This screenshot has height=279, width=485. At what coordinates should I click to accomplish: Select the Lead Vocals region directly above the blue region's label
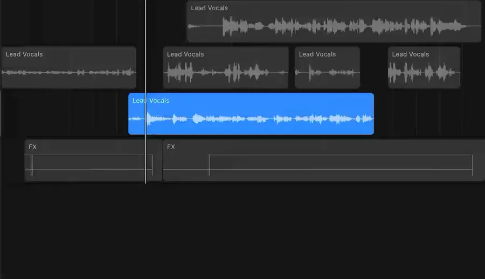pos(225,67)
